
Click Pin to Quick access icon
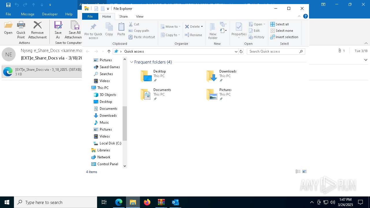(93, 31)
